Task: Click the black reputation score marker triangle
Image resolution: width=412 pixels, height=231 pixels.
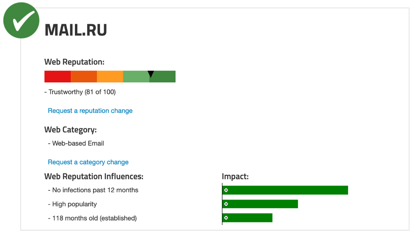Action: (151, 74)
